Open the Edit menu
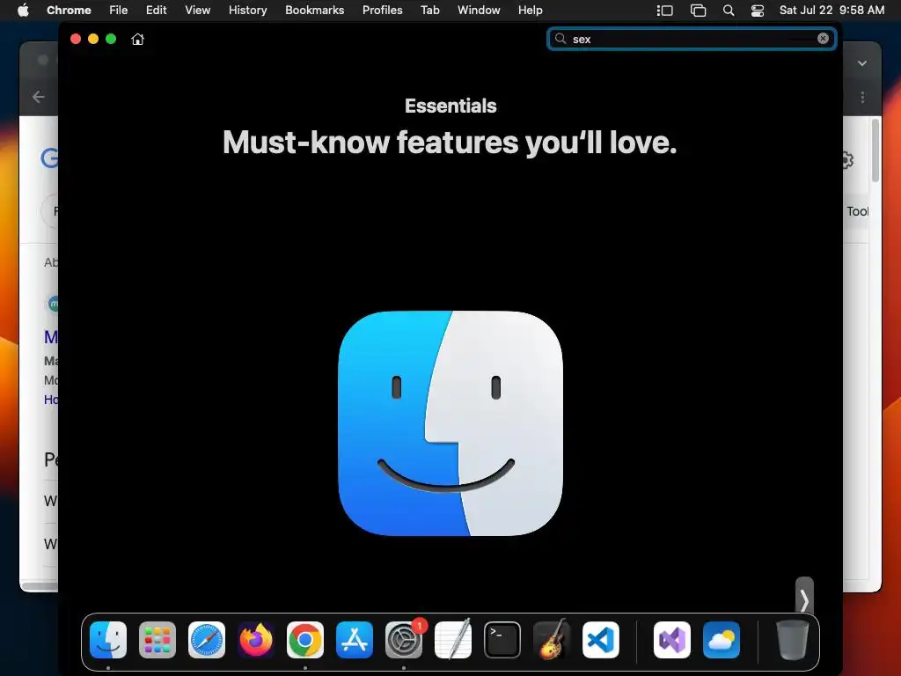 click(157, 10)
